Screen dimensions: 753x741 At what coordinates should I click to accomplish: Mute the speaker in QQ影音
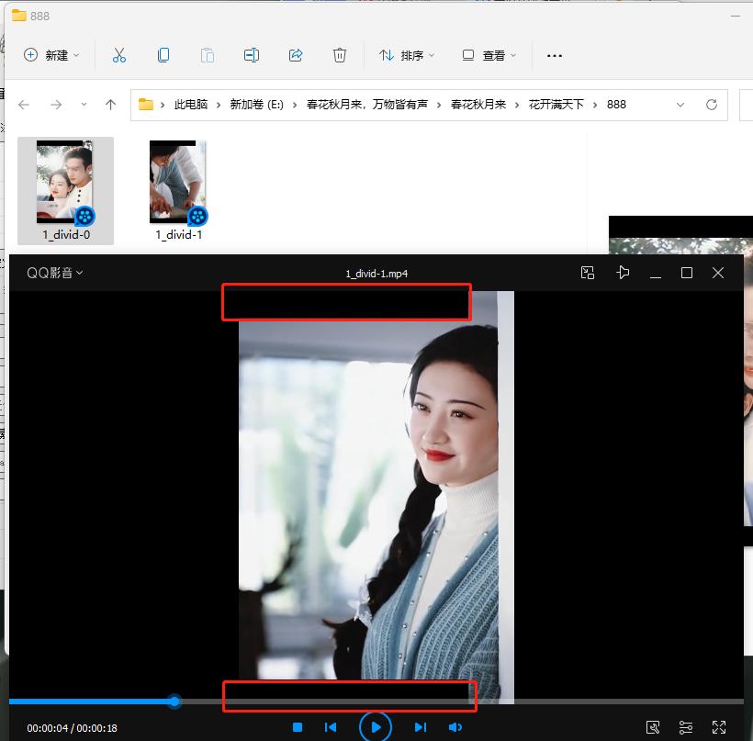[455, 726]
